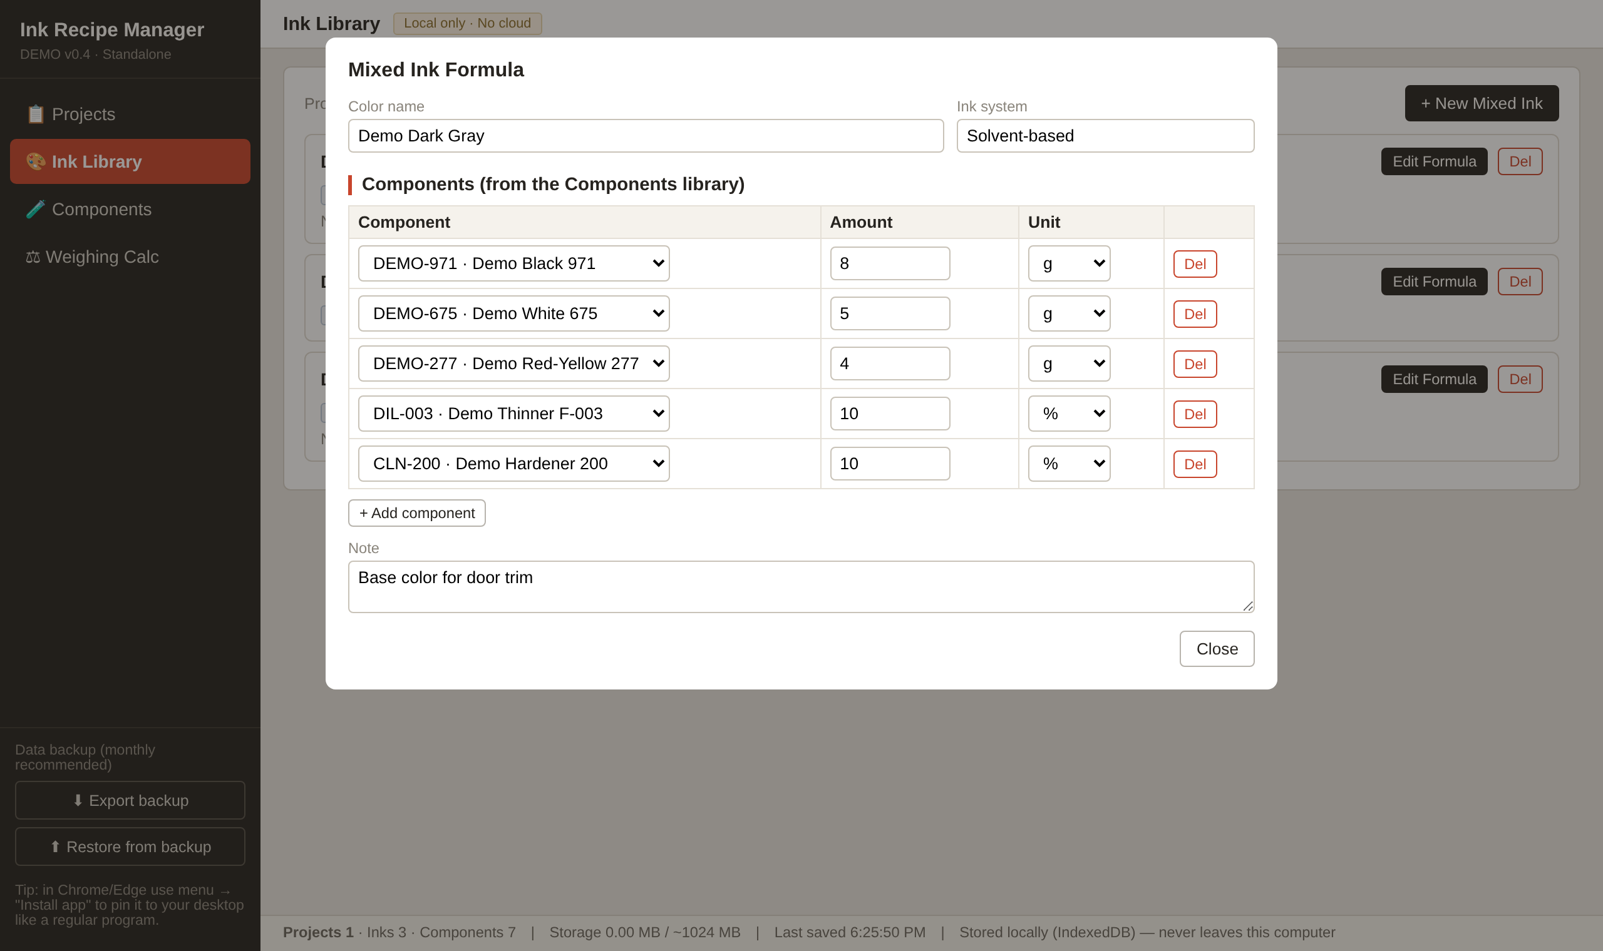The height and width of the screenshot is (951, 1603).
Task: Click "Storage 0.00 MB / ~1024 MB" status
Action: point(644,932)
